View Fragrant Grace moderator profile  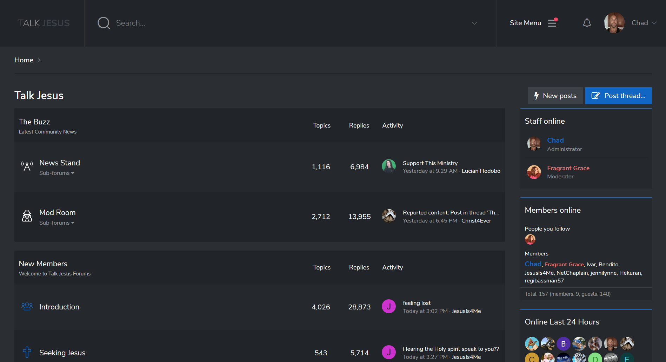(568, 168)
